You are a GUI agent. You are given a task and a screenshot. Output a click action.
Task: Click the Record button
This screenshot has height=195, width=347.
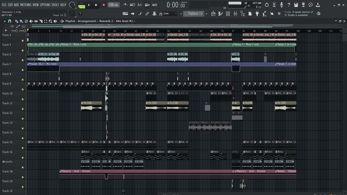(104, 5)
